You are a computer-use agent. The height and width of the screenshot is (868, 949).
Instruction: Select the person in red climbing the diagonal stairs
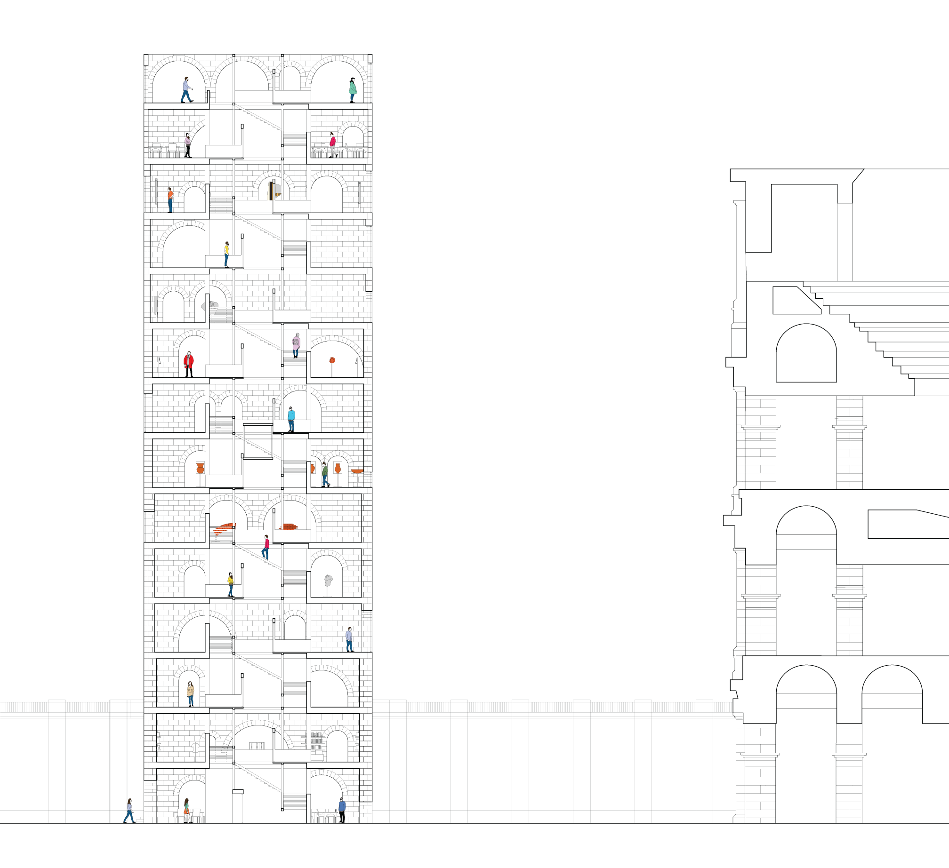click(x=266, y=547)
